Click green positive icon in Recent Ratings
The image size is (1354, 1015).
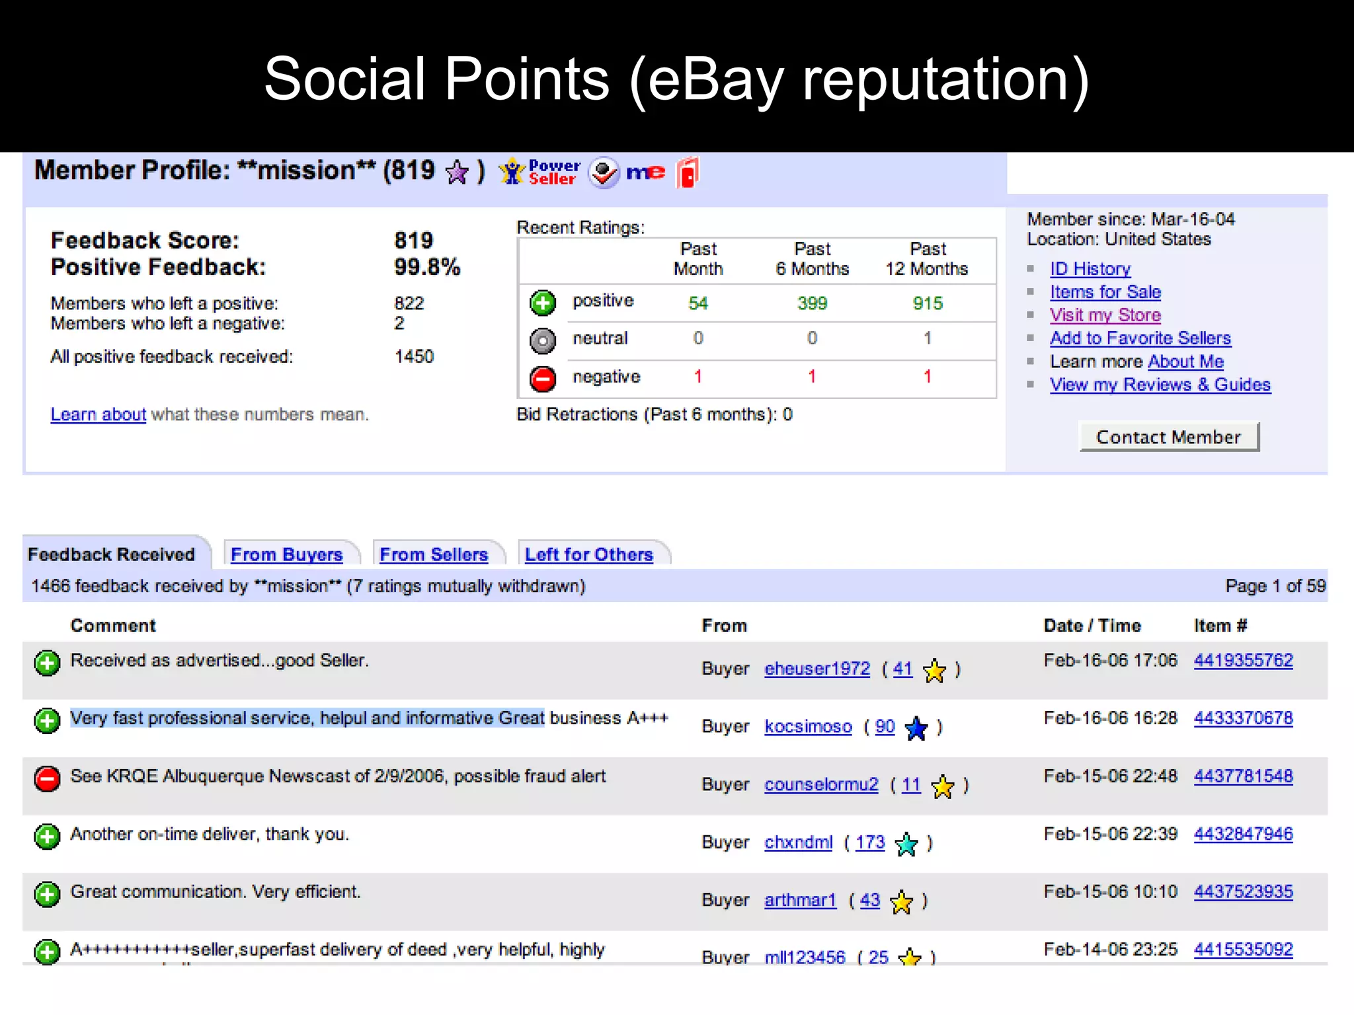[x=543, y=303]
